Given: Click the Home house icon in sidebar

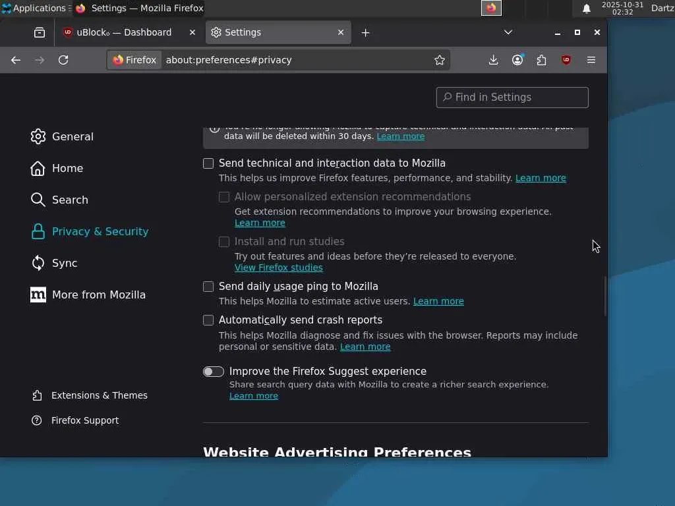Looking at the screenshot, I should 38,168.
